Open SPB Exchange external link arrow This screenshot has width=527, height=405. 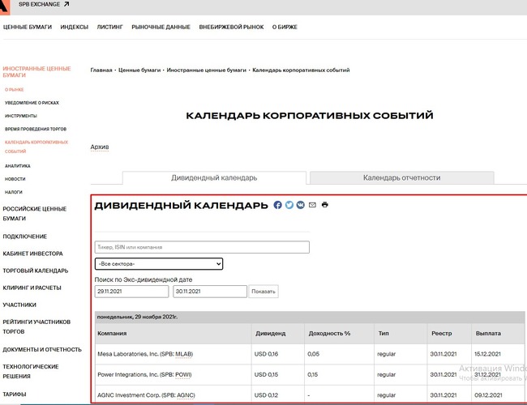point(66,4)
